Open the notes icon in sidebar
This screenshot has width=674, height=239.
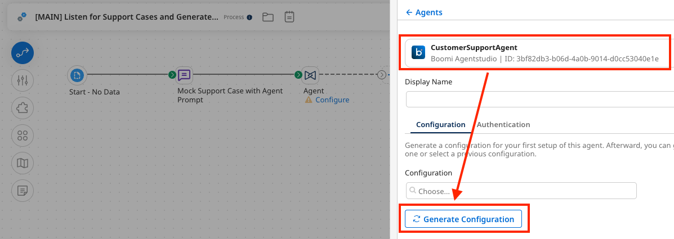[23, 191]
